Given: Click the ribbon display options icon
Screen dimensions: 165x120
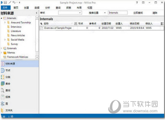Looking at the screenshot, I should click(143, 2).
